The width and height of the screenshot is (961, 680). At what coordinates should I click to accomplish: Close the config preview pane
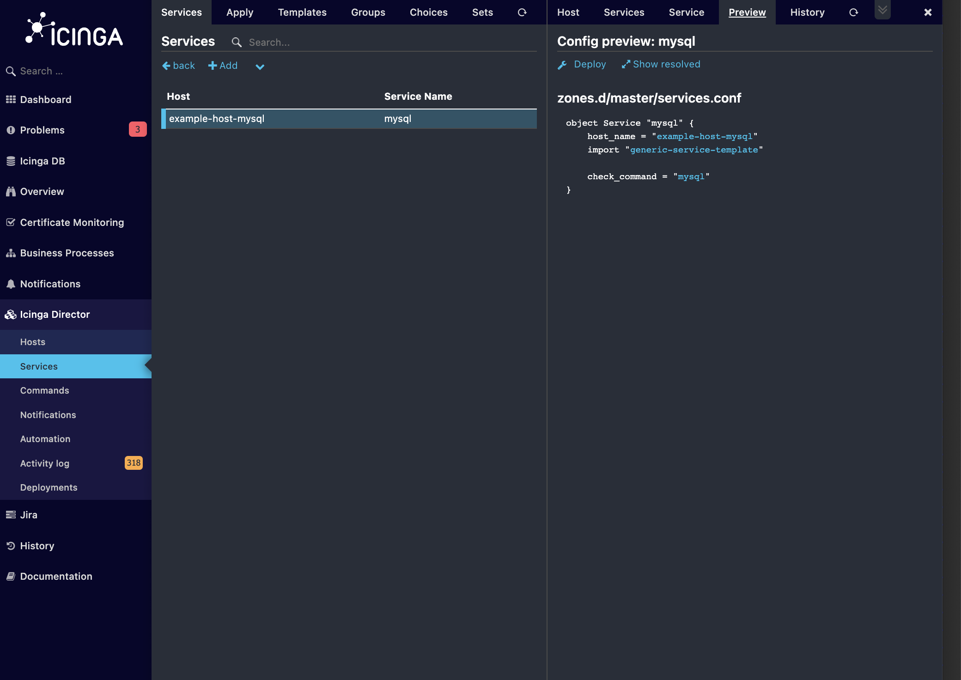(928, 12)
